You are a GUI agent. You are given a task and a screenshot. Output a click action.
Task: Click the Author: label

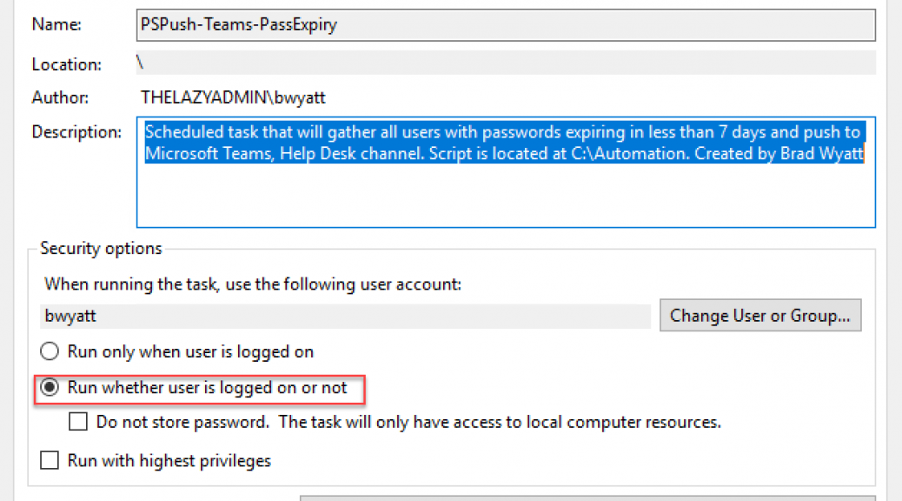61,97
